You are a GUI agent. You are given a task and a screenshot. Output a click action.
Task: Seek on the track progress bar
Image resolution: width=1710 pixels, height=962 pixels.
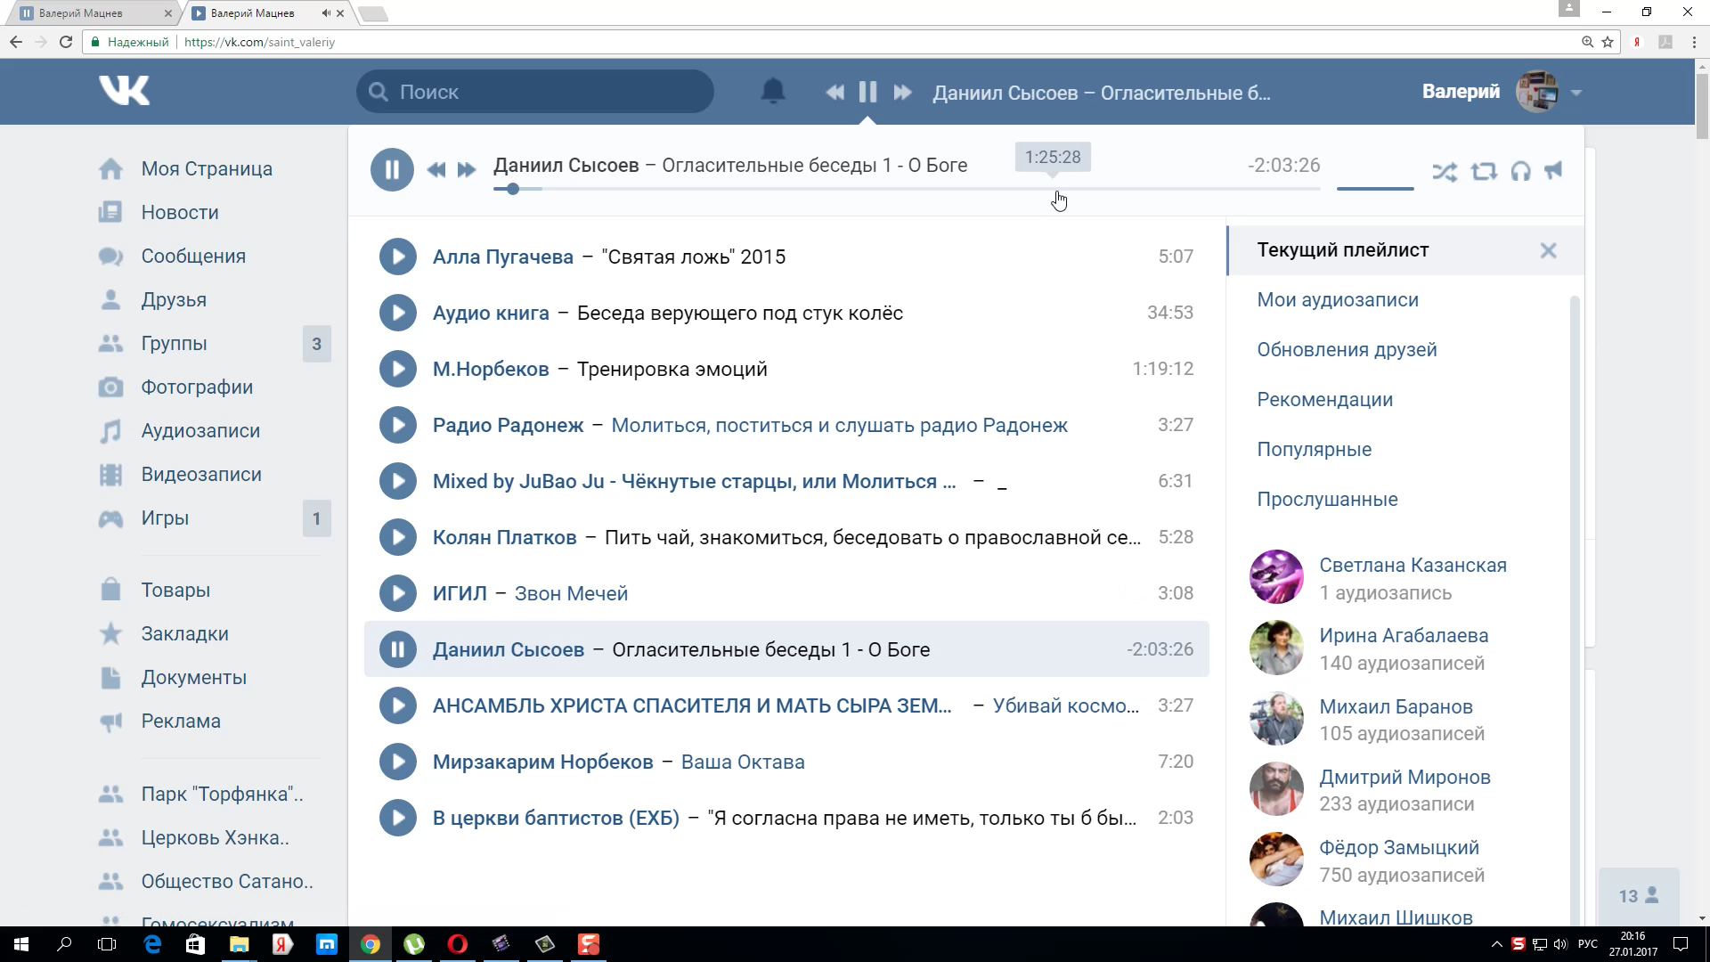pyautogui.click(x=907, y=189)
